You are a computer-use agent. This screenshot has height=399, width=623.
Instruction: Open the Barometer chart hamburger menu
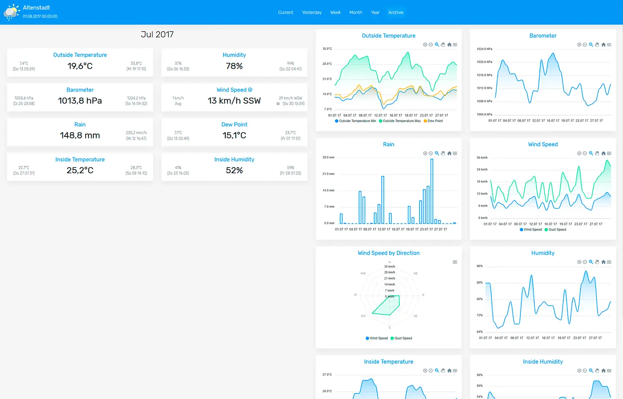609,44
